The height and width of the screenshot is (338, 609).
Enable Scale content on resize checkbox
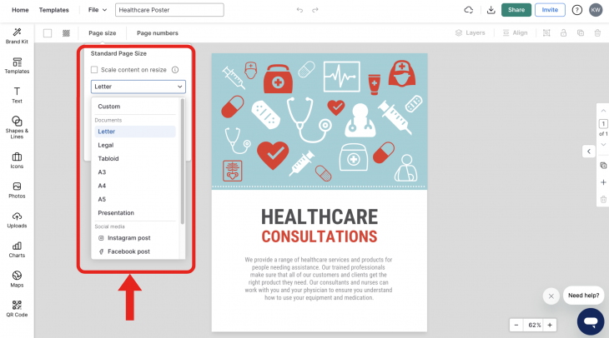pos(95,70)
